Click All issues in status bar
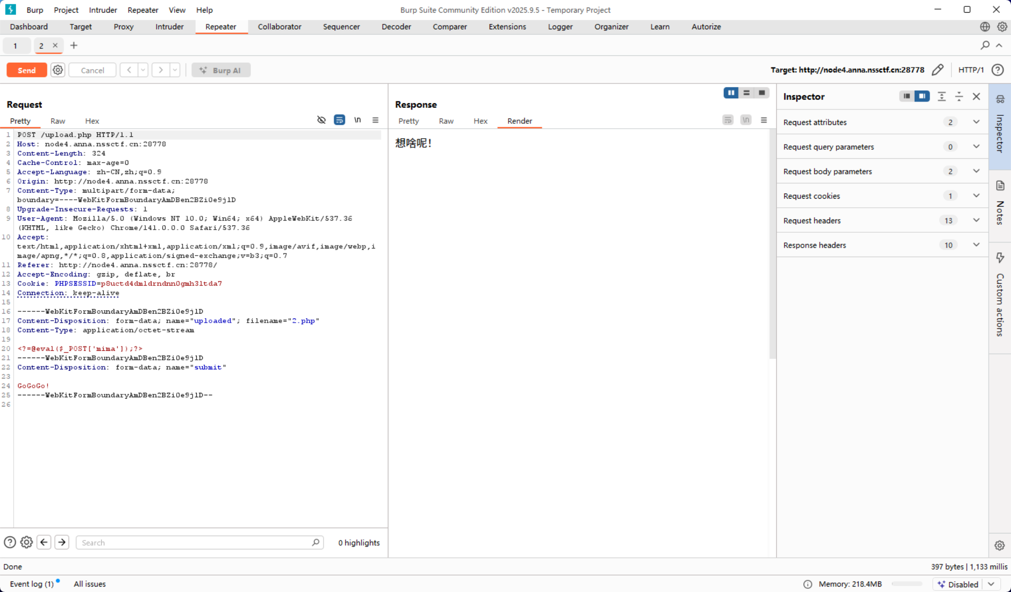Image resolution: width=1011 pixels, height=592 pixels. point(90,583)
